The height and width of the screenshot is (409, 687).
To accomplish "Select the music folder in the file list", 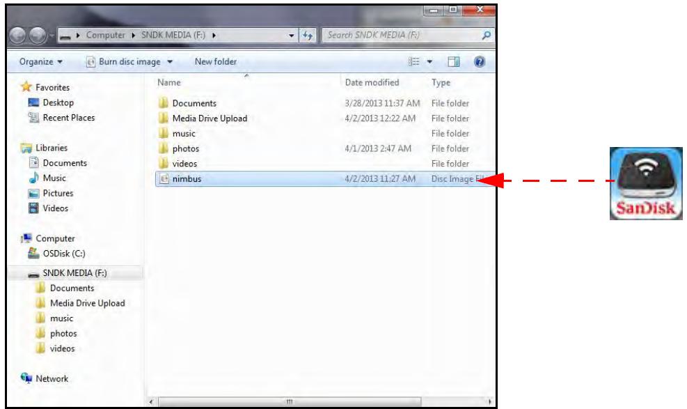I will tap(184, 133).
